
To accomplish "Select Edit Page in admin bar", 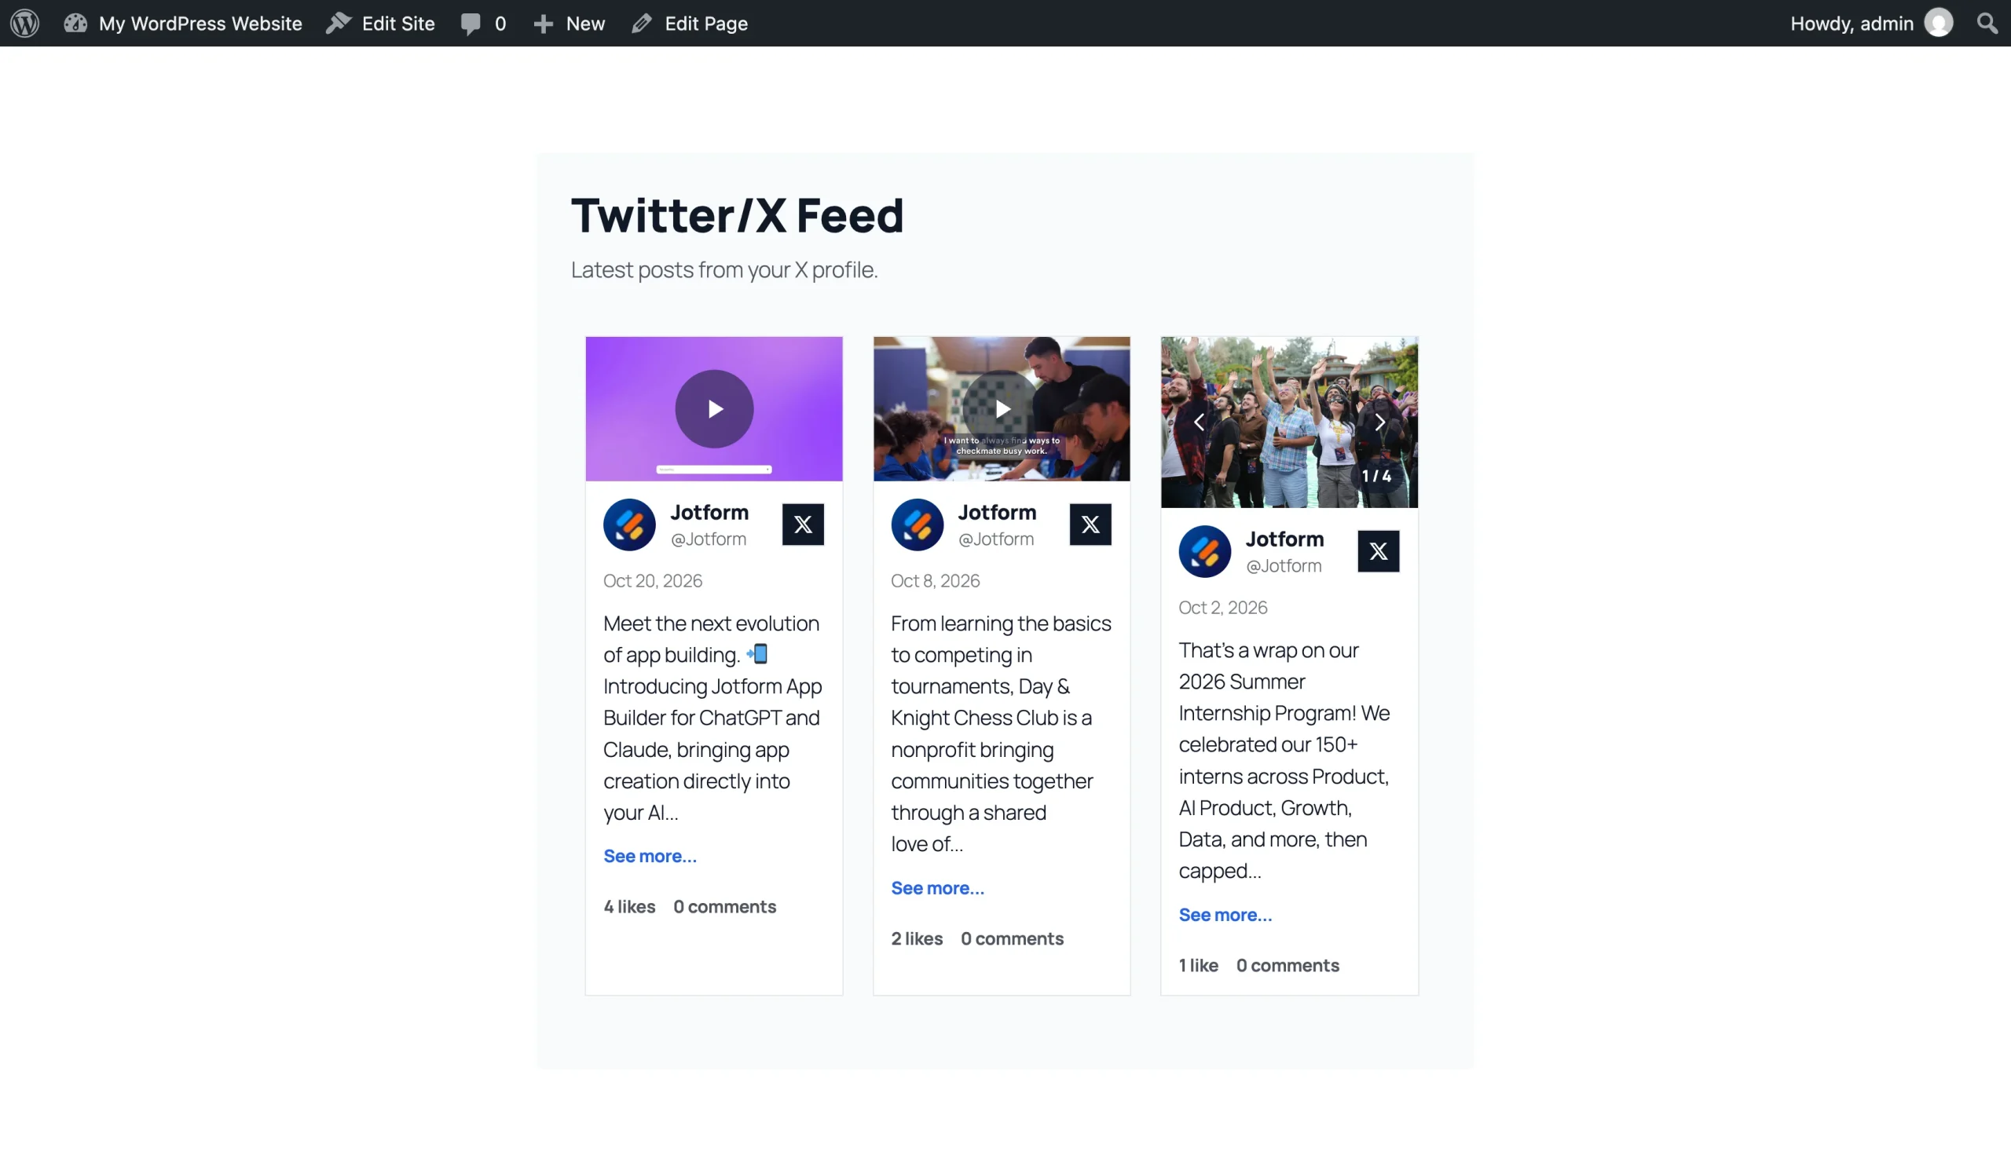I will (x=690, y=23).
